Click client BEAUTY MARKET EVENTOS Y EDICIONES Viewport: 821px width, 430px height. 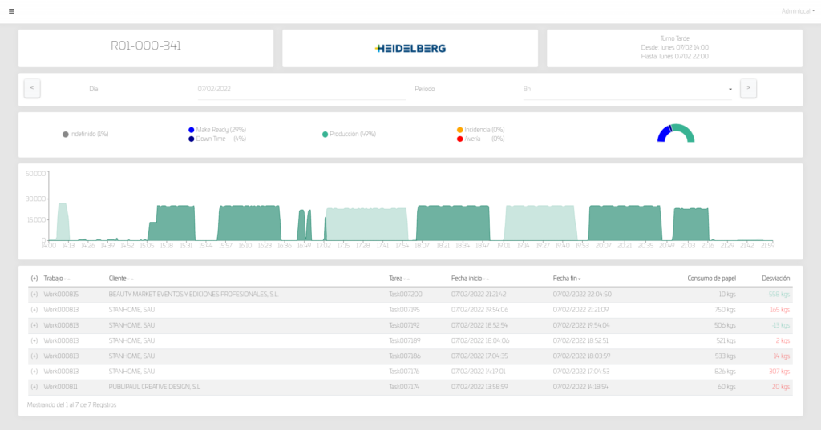click(193, 295)
